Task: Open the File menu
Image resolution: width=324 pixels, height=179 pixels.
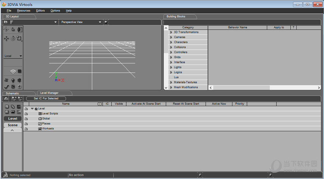Action: (9, 10)
